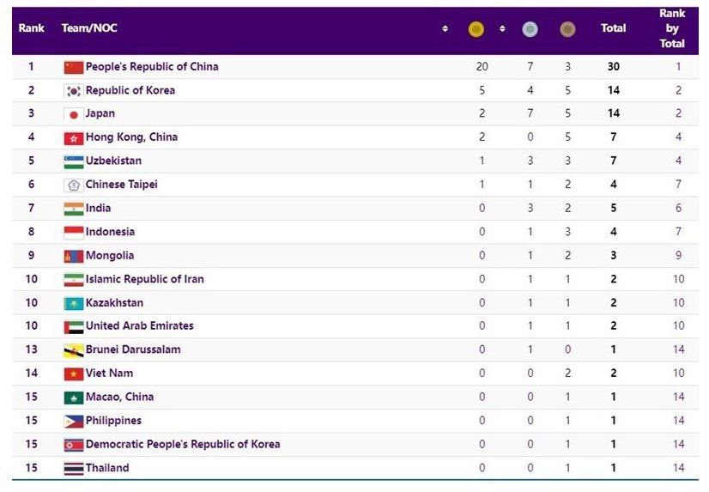Toggle sort arrow next to gold medal
Viewport: 709px width, 492px height.
coord(502,28)
